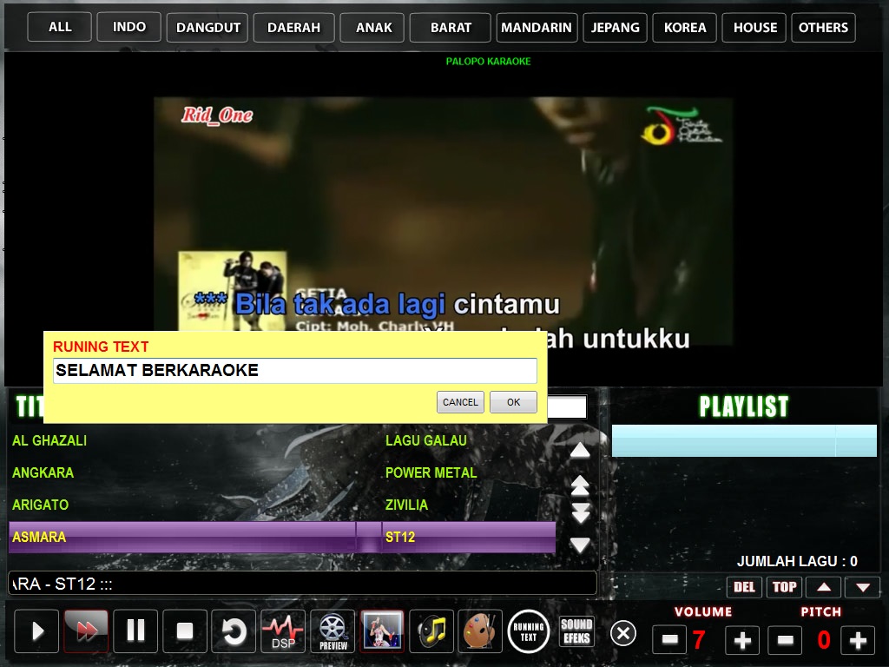The height and width of the screenshot is (667, 889).
Task: Filter songs by MANDARIN category
Action: [x=537, y=27]
